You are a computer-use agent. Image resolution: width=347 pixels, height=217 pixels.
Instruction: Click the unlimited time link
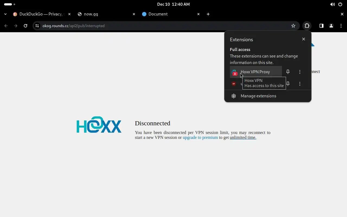click(x=243, y=138)
